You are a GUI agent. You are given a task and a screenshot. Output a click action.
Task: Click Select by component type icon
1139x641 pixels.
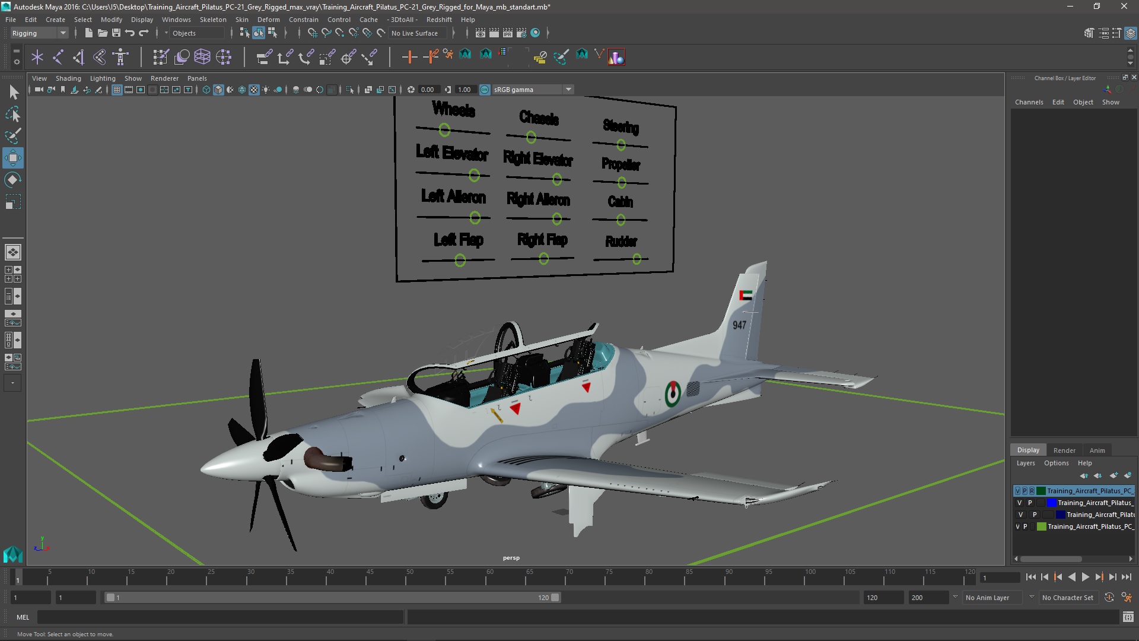[272, 33]
